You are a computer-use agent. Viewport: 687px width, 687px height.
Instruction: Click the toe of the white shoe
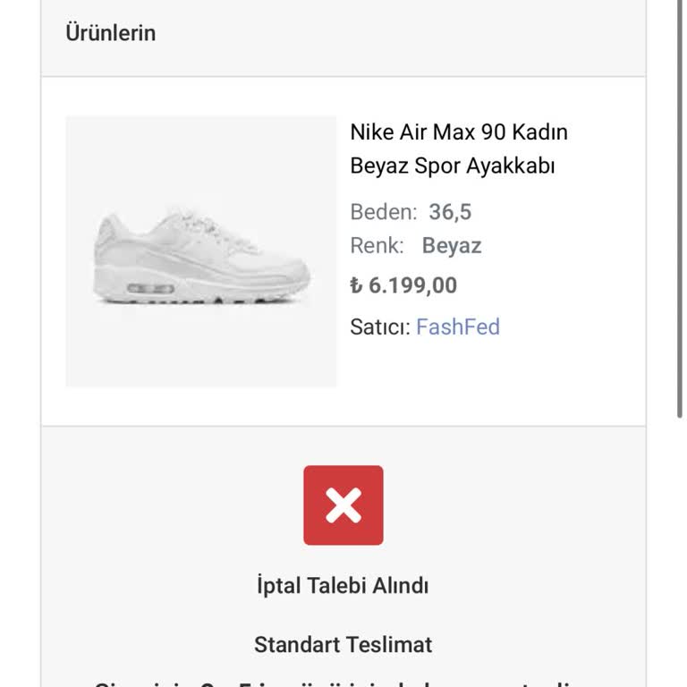(291, 273)
